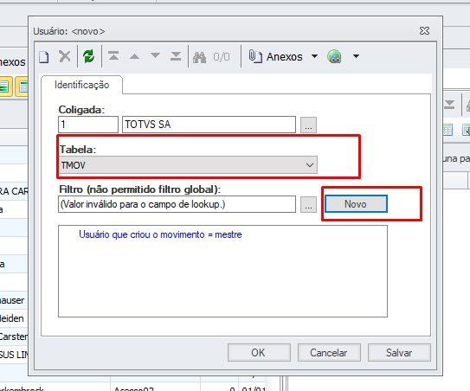The image size is (470, 391).
Task: Click last-record arrow in right background toolbar
Action: click(449, 105)
